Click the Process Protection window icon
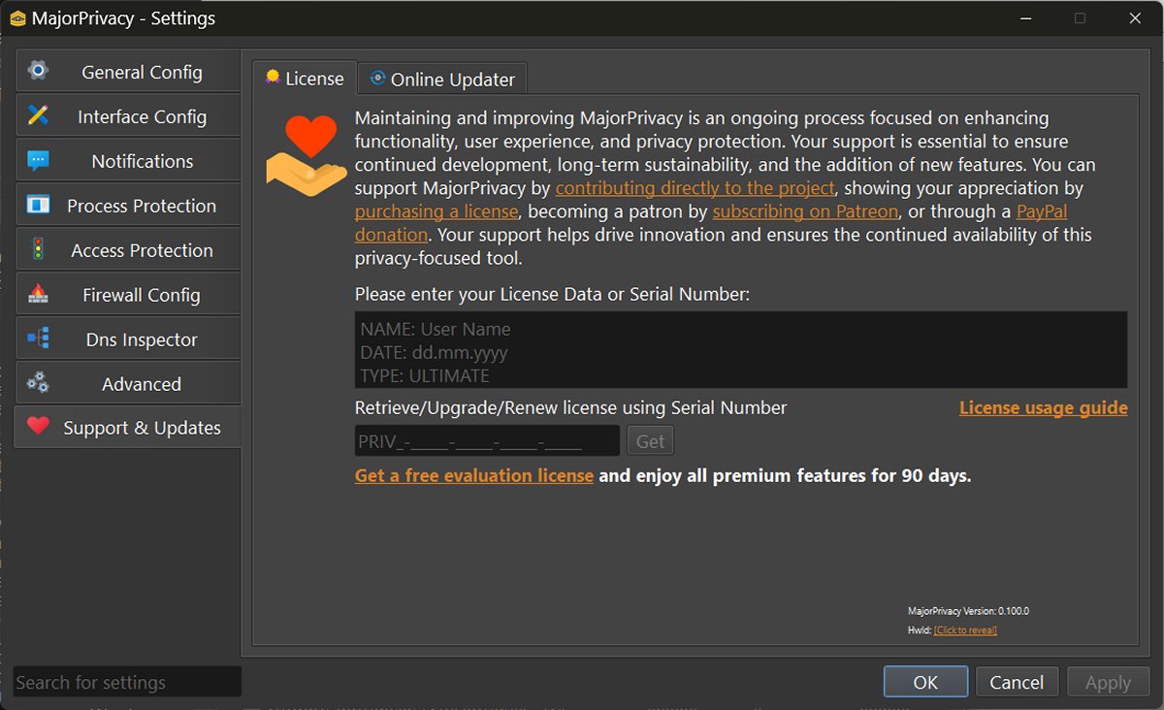1164x710 pixels. [x=38, y=205]
